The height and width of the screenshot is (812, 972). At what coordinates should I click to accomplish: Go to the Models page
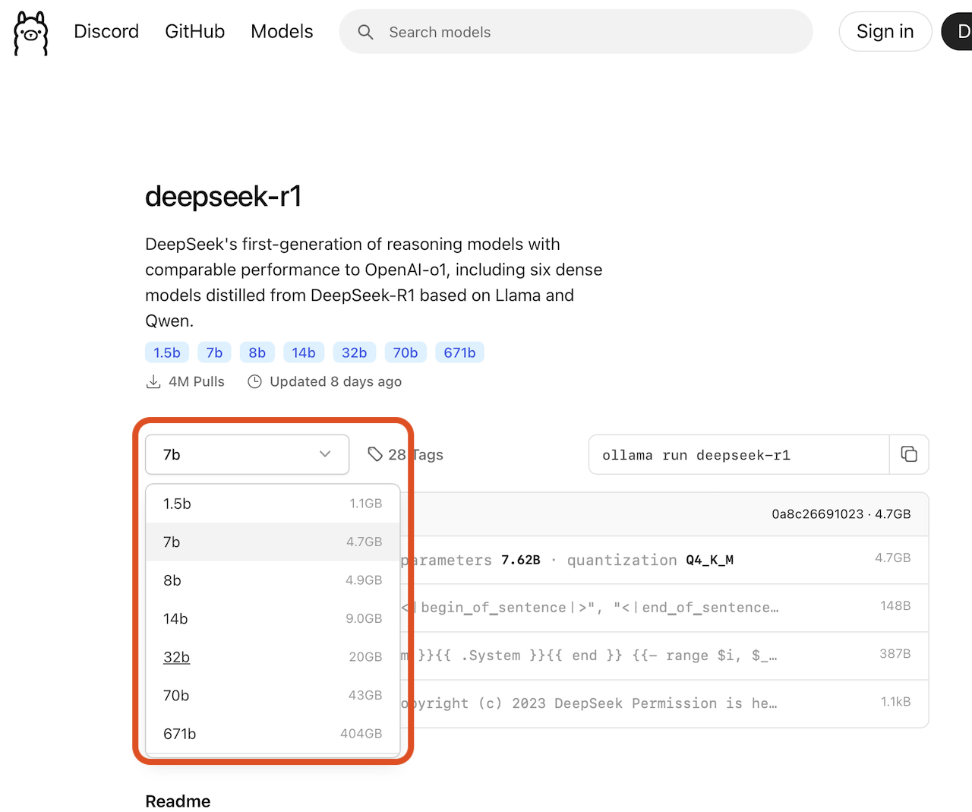[282, 31]
